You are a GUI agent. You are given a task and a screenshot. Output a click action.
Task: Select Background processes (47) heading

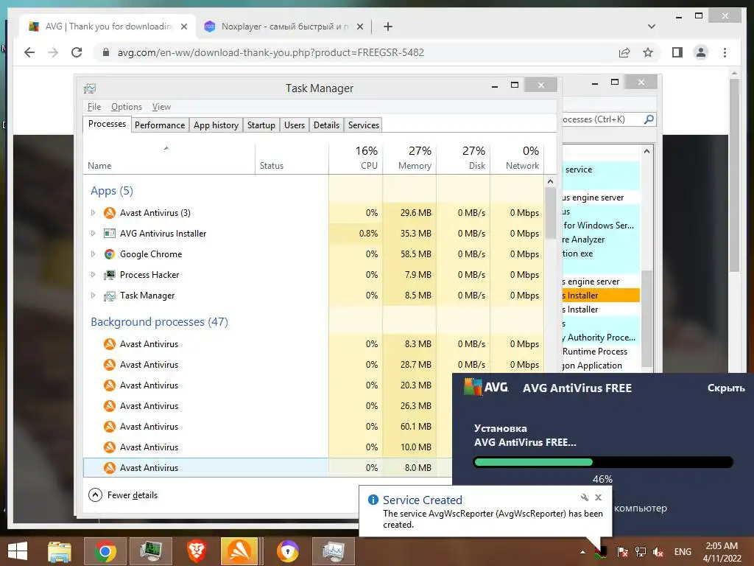[x=159, y=321]
